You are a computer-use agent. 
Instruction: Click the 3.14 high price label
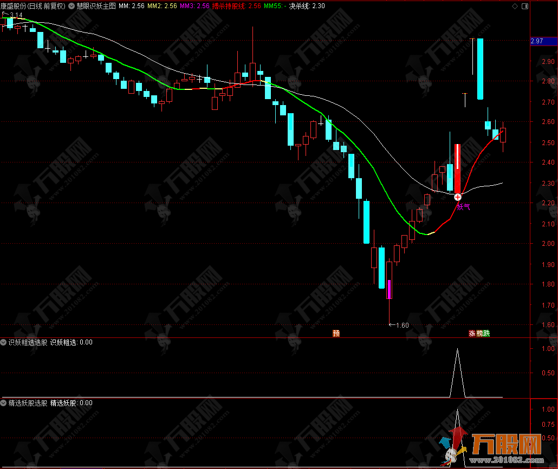16,15
